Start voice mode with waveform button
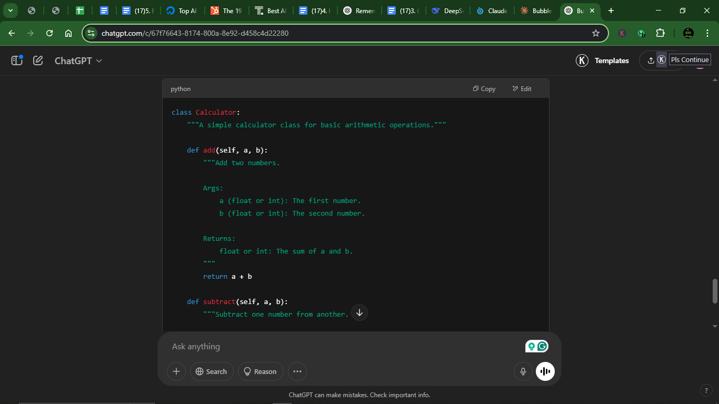 (x=545, y=371)
